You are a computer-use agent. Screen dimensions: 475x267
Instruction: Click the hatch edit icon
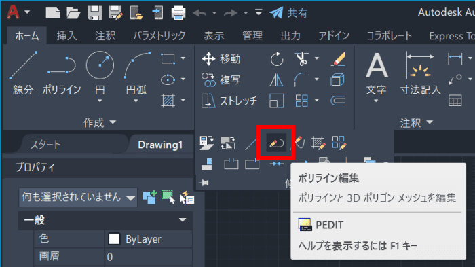(318, 143)
